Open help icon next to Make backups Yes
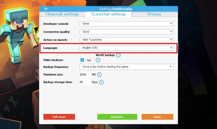 98,60
